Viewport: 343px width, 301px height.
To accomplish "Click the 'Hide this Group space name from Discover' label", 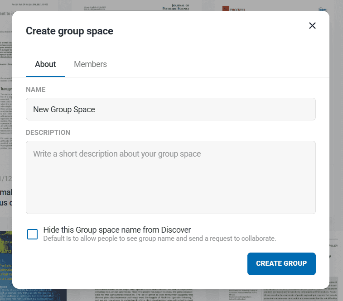I will pyautogui.click(x=117, y=229).
